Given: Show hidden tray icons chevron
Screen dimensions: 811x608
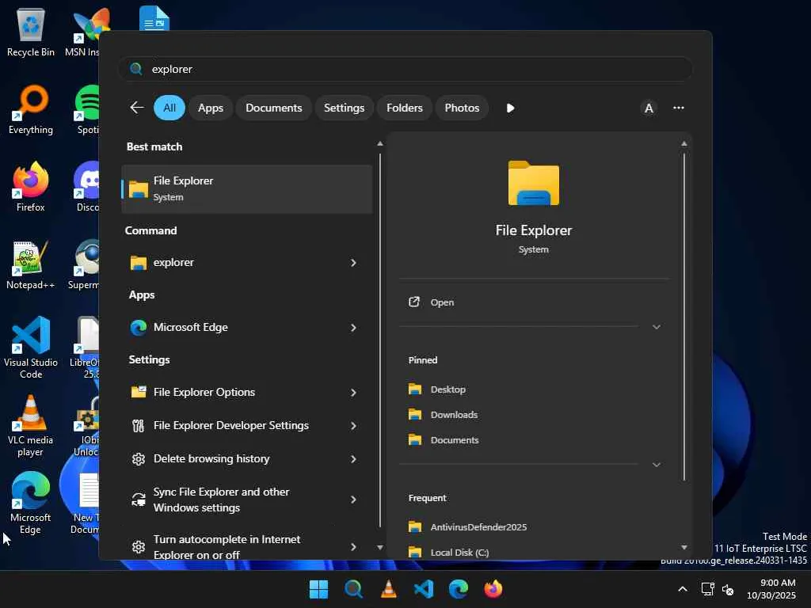Looking at the screenshot, I should pyautogui.click(x=683, y=589).
